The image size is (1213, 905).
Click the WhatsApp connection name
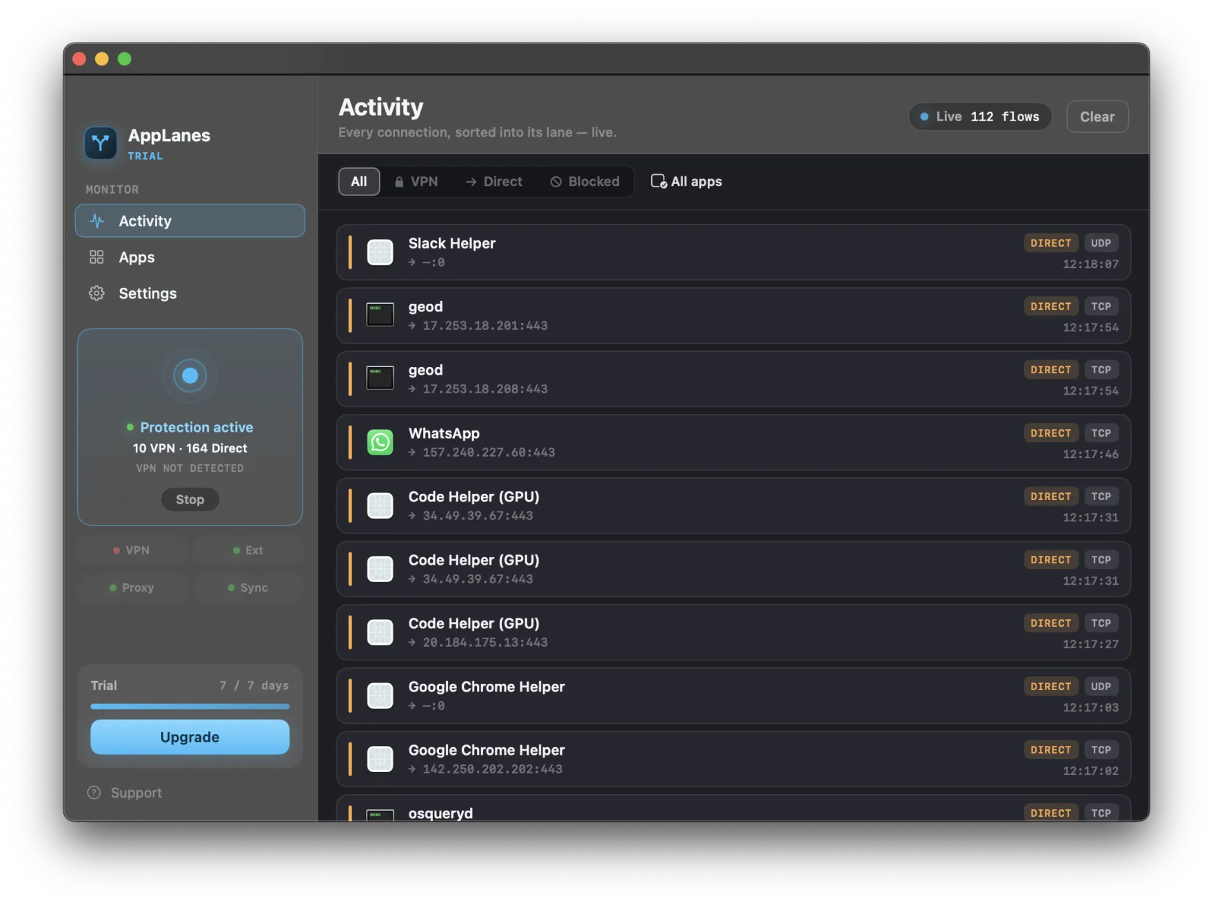point(444,433)
